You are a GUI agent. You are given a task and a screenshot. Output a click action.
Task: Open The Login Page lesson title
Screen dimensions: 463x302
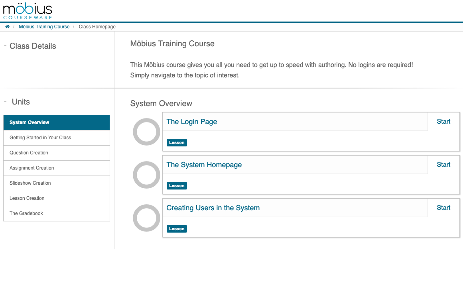(x=192, y=122)
